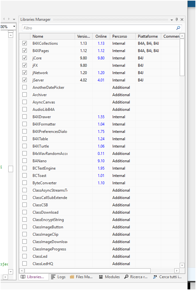Open the Files Manager tab
This screenshot has width=196, height=290.
(81, 277)
